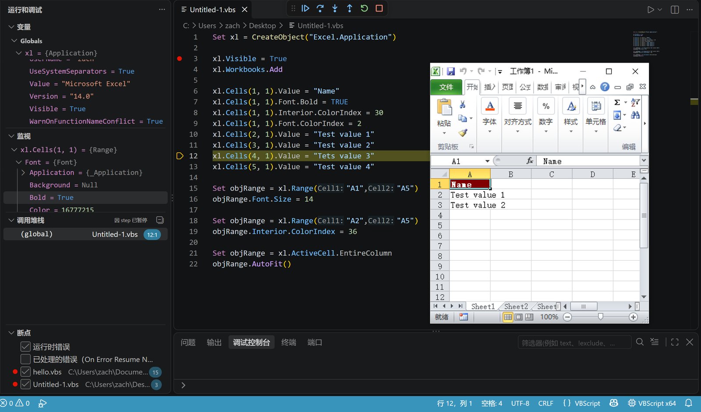Open notifications bell in status bar
Screen dimensions: 701x412
click(x=689, y=403)
